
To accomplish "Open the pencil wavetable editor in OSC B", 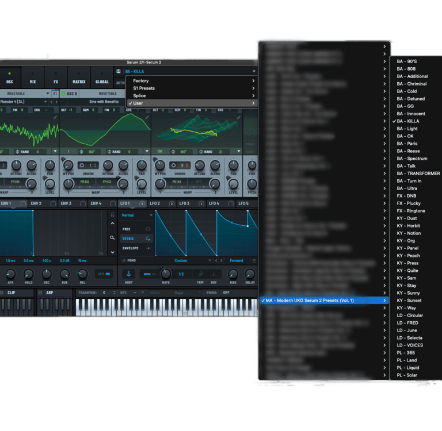I will point(147,117).
